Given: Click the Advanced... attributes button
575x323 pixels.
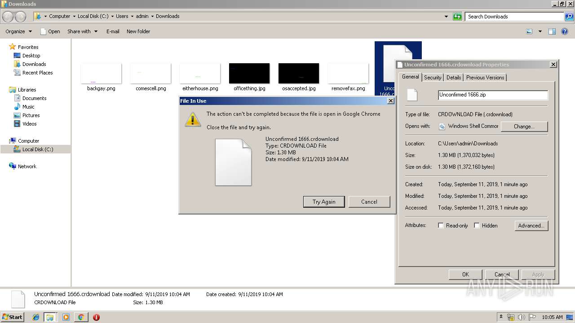Looking at the screenshot, I should point(531,226).
